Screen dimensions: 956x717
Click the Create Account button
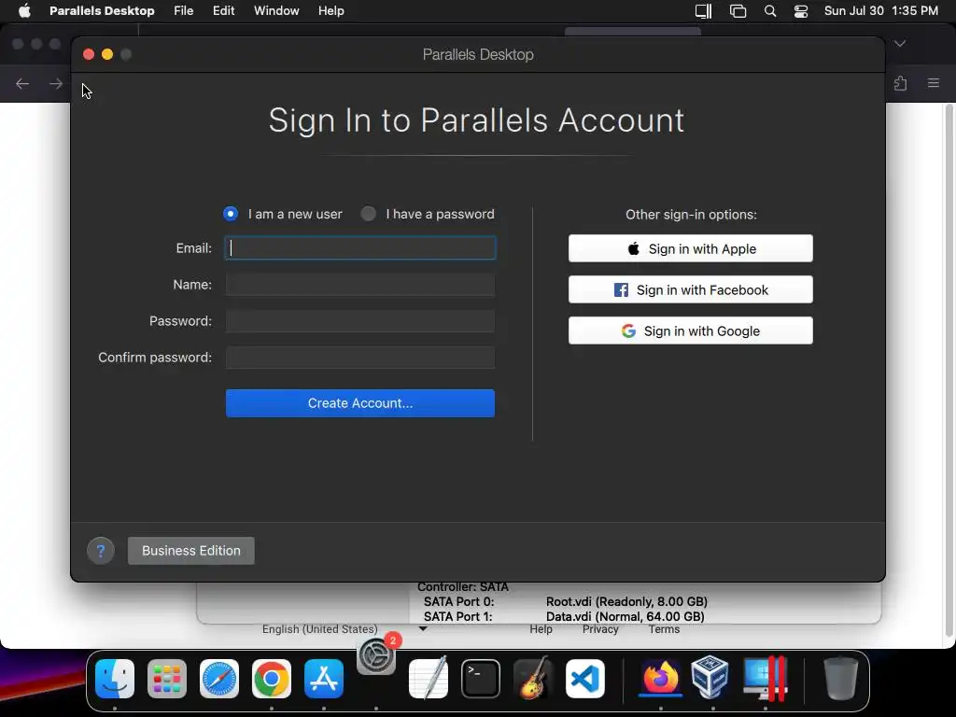(x=360, y=403)
